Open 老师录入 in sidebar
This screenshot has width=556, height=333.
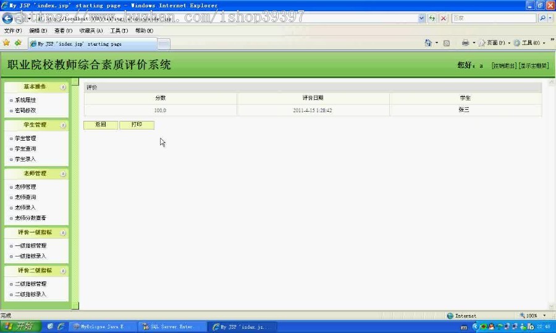coord(25,208)
